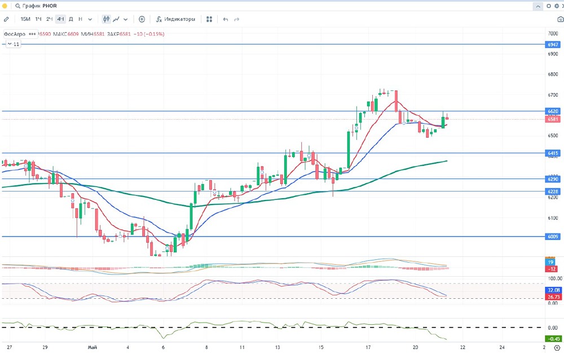Click the МИН6581 value in the legend
The height and width of the screenshot is (353, 564).
pyautogui.click(x=92, y=34)
